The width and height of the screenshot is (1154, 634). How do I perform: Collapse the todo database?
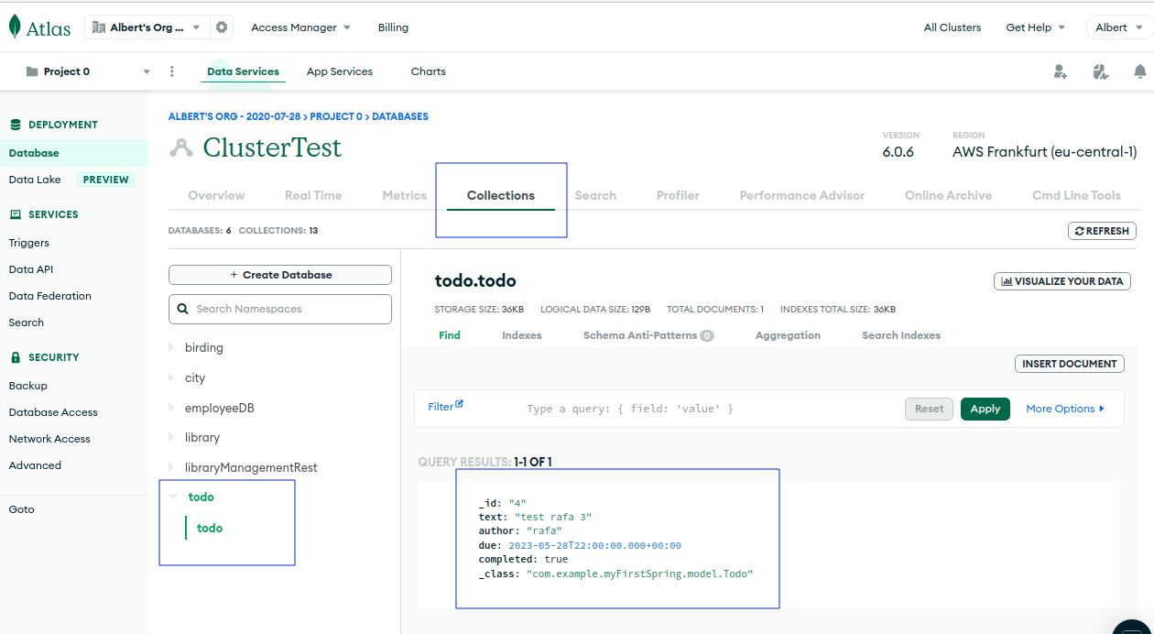point(173,497)
